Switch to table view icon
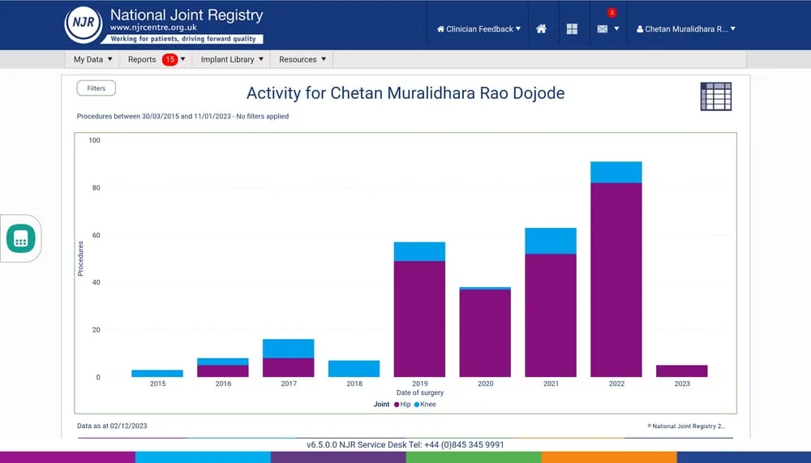Image resolution: width=811 pixels, height=463 pixels. pyautogui.click(x=716, y=96)
